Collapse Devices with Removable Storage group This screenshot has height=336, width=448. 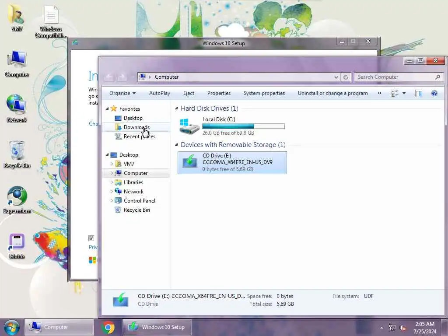[176, 144]
